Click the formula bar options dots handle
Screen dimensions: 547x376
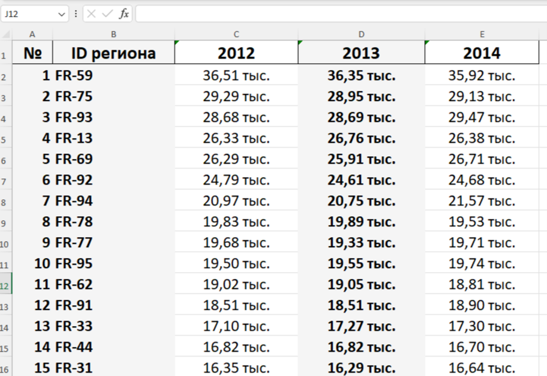76,14
